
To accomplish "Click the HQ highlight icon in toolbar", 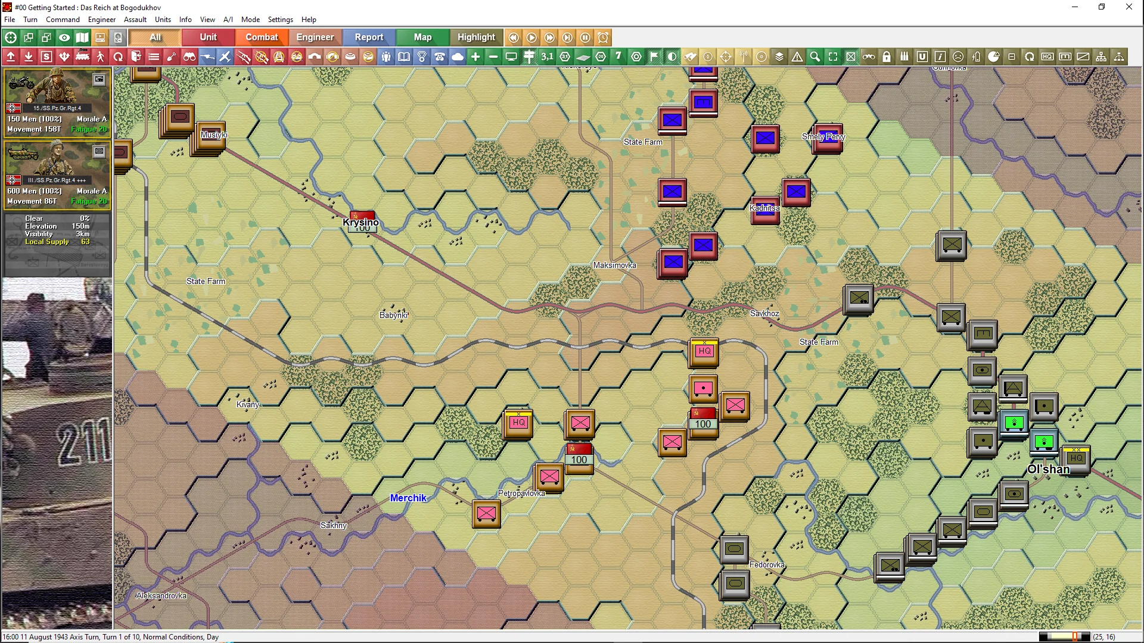I will coord(1047,57).
